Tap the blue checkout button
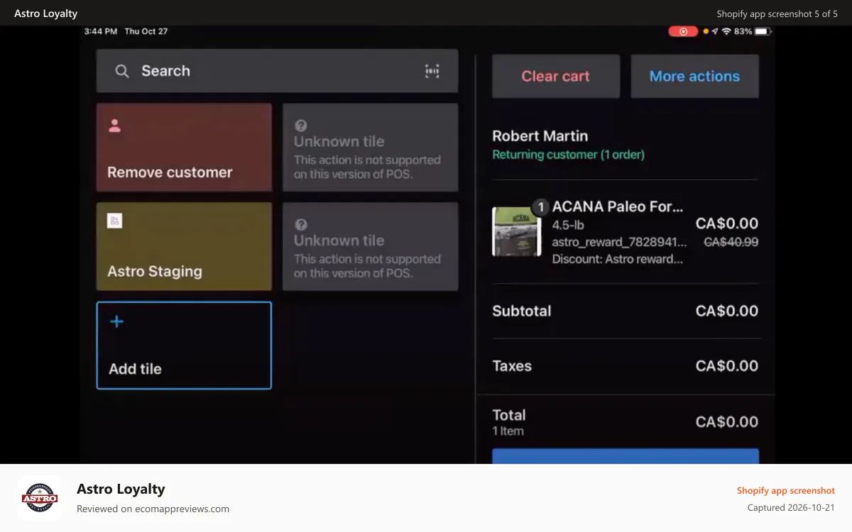 coord(626,456)
